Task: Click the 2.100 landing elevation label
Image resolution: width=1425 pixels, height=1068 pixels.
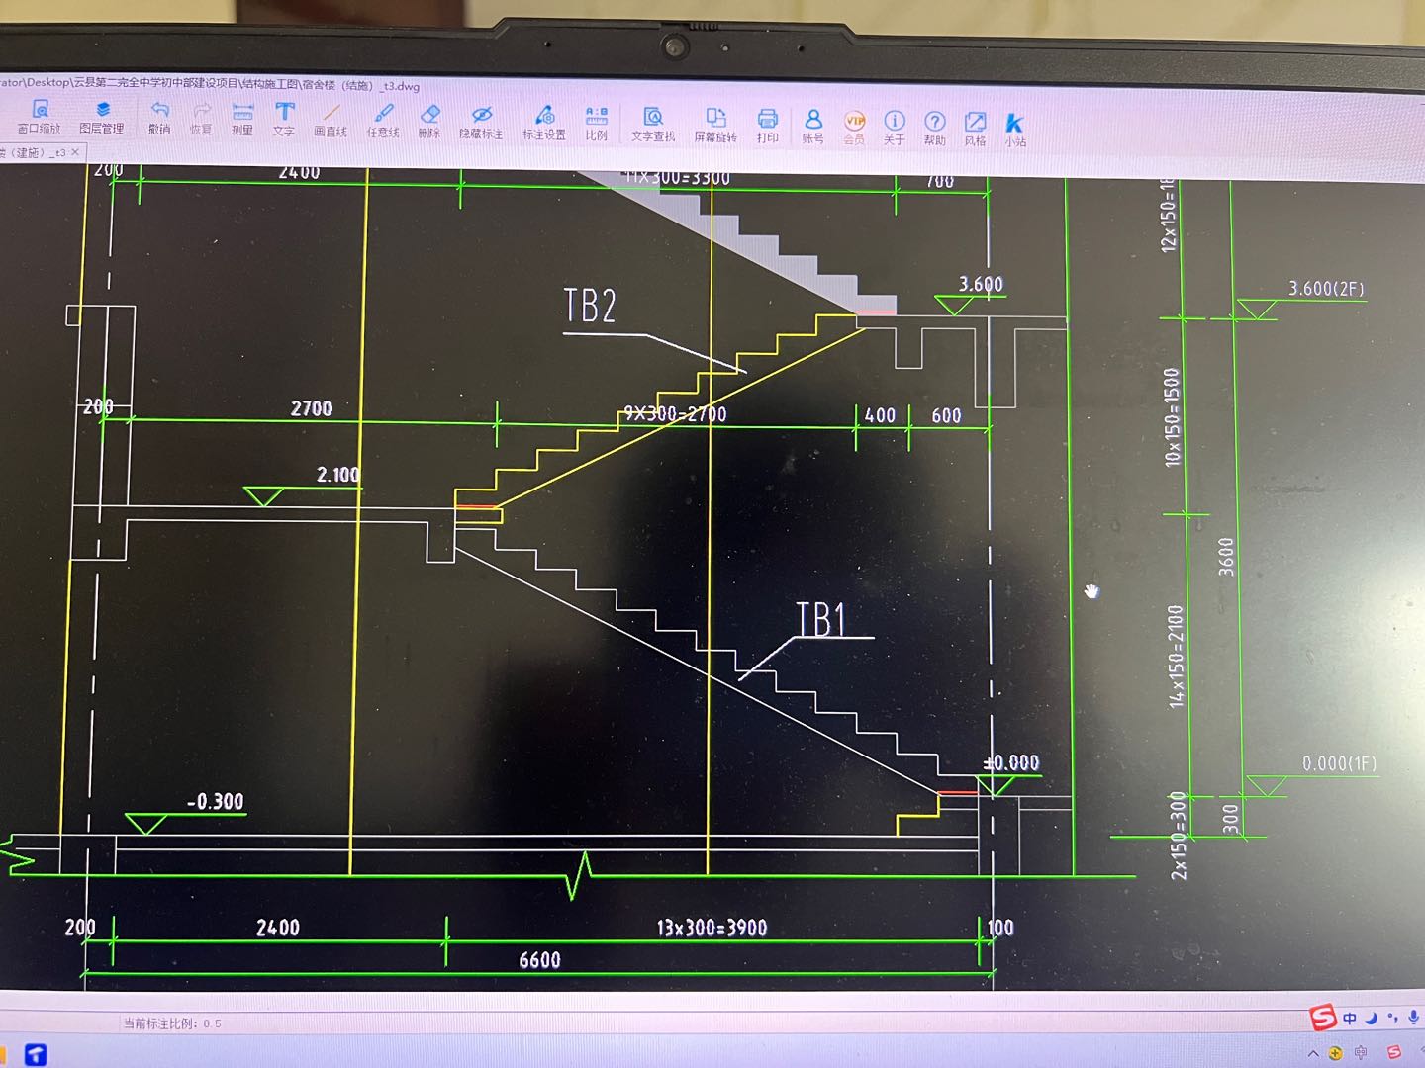Action: [x=337, y=475]
